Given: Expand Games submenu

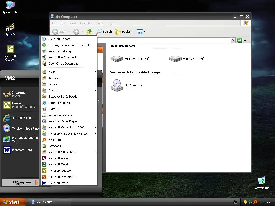Looking at the screenshot, I should pos(69,84).
